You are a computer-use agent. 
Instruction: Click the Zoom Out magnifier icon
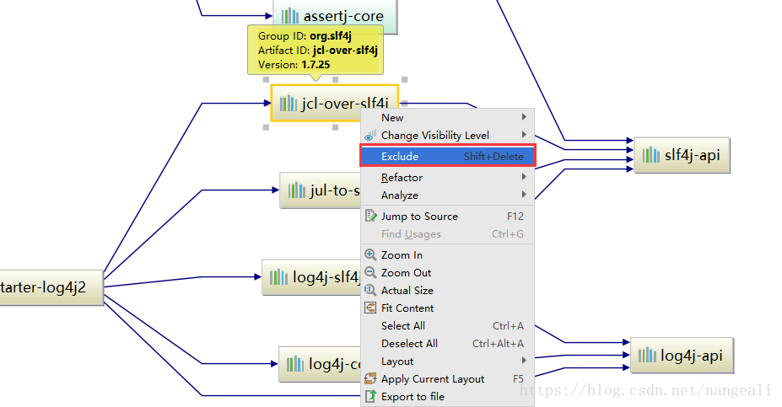click(370, 272)
